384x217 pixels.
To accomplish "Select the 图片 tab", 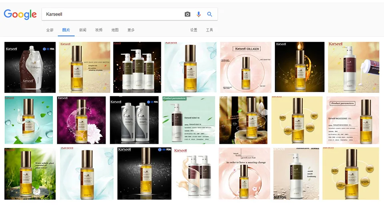I will 66,30.
